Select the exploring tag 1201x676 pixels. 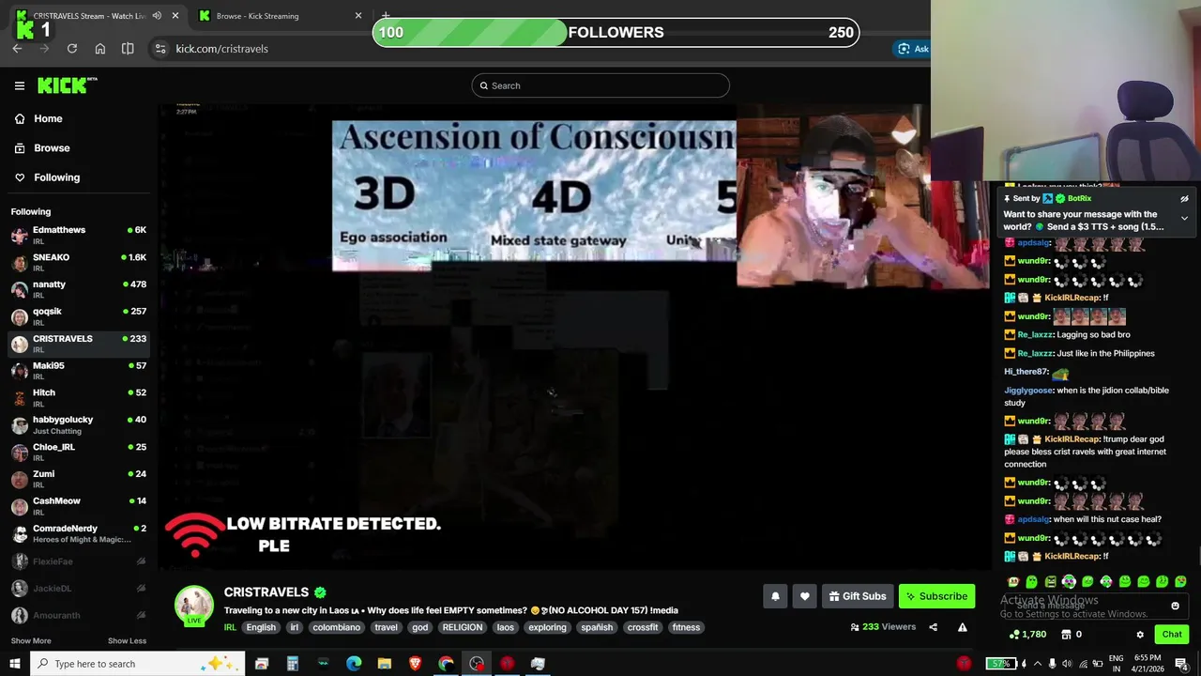point(547,627)
